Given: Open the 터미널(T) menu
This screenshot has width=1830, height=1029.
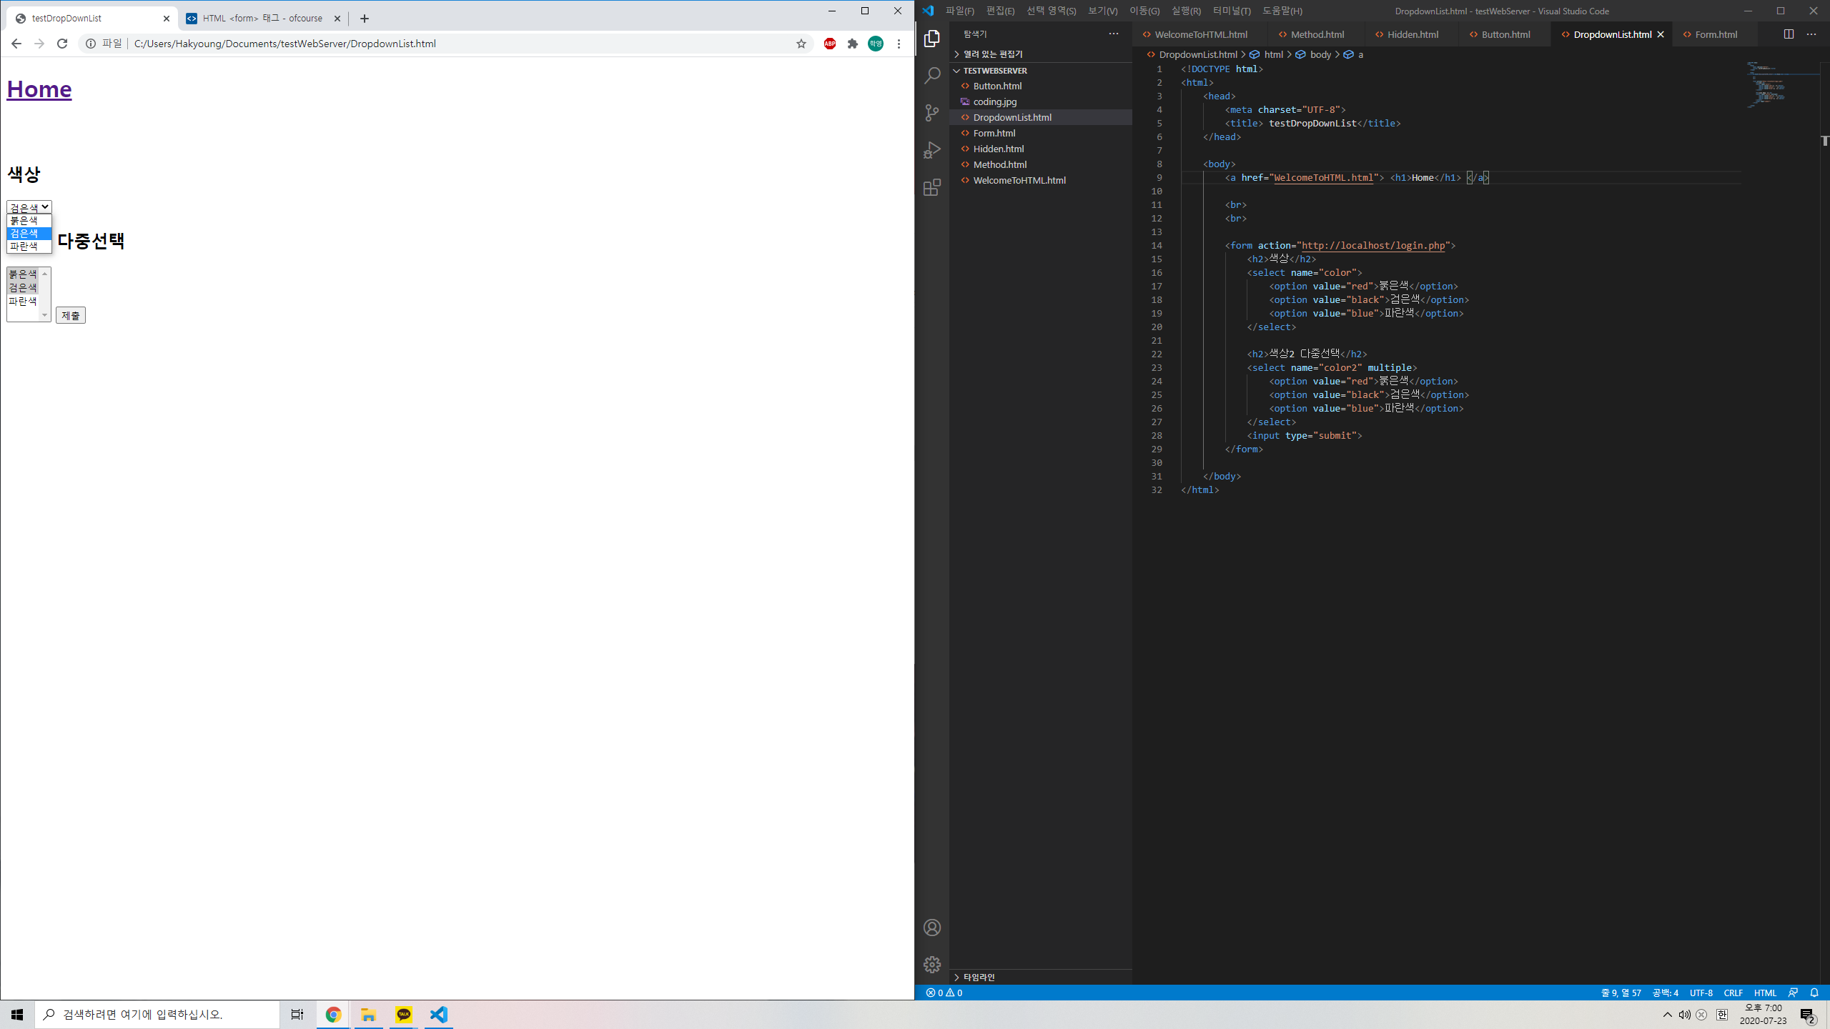Looking at the screenshot, I should click(x=1231, y=11).
